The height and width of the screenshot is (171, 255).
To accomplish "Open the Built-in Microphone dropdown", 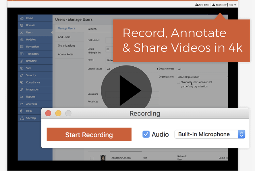I will click(x=210, y=134).
